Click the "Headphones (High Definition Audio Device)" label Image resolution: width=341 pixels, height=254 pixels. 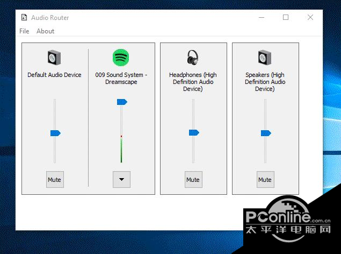tap(193, 82)
